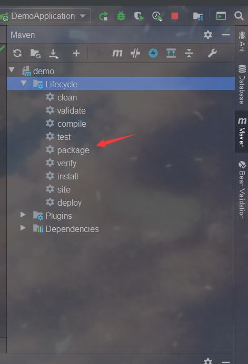Open the Bean Validation side tab
248x364 pixels.
tap(242, 190)
